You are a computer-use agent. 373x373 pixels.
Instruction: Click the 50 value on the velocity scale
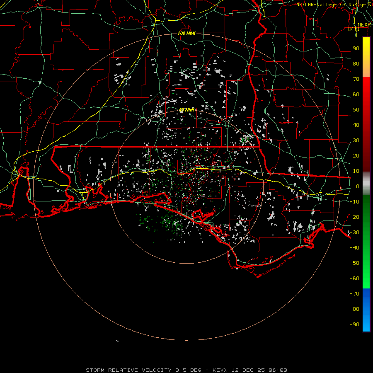[356, 110]
